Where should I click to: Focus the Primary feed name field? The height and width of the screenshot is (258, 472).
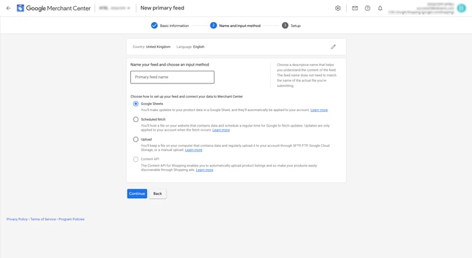pos(172,77)
